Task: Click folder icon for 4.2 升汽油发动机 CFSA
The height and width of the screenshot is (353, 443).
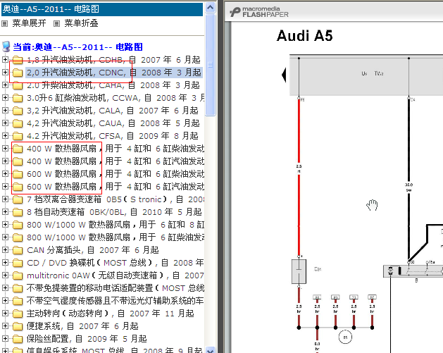Action: [18, 136]
